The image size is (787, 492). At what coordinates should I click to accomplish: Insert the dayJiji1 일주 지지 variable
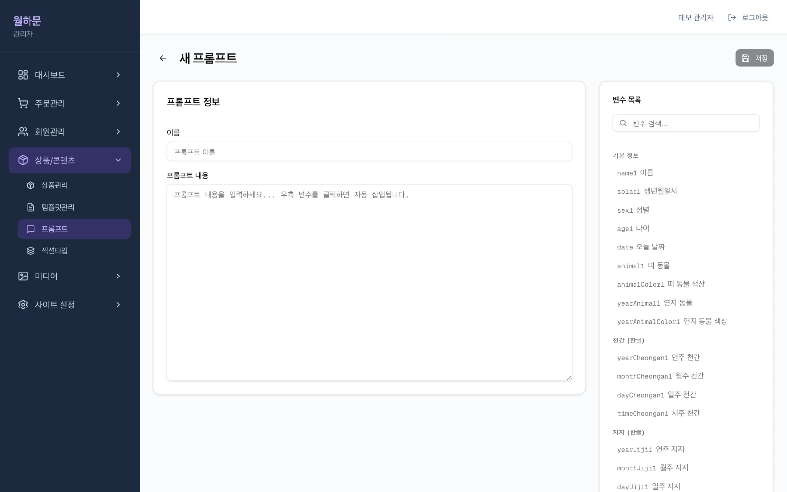[x=686, y=487]
